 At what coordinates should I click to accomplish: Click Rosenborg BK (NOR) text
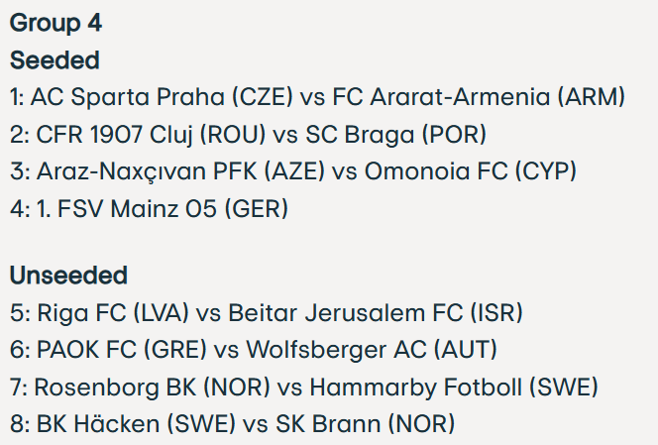click(152, 387)
